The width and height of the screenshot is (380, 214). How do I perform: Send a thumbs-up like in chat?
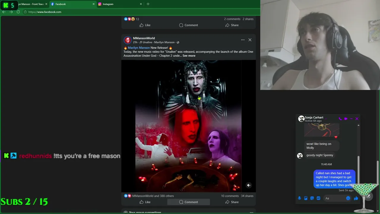356,198
